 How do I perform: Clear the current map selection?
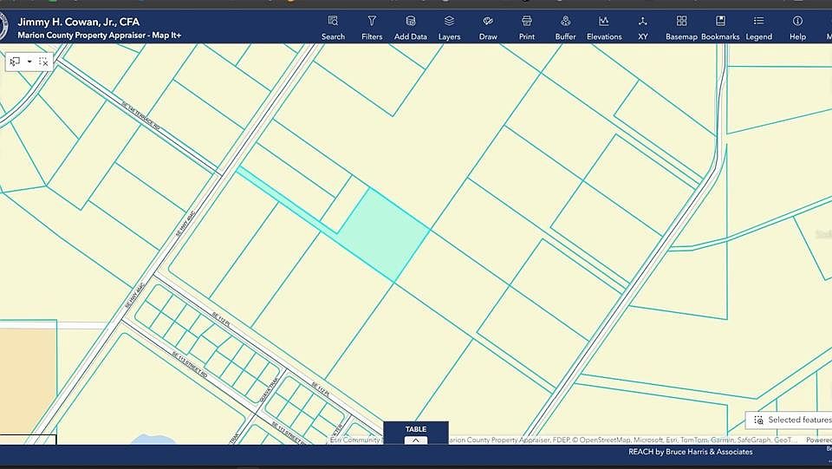point(44,62)
